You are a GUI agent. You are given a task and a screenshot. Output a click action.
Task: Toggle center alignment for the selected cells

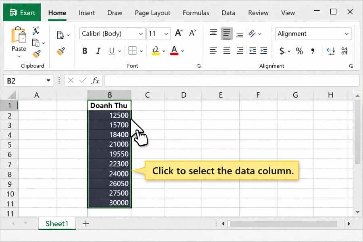[226, 51]
